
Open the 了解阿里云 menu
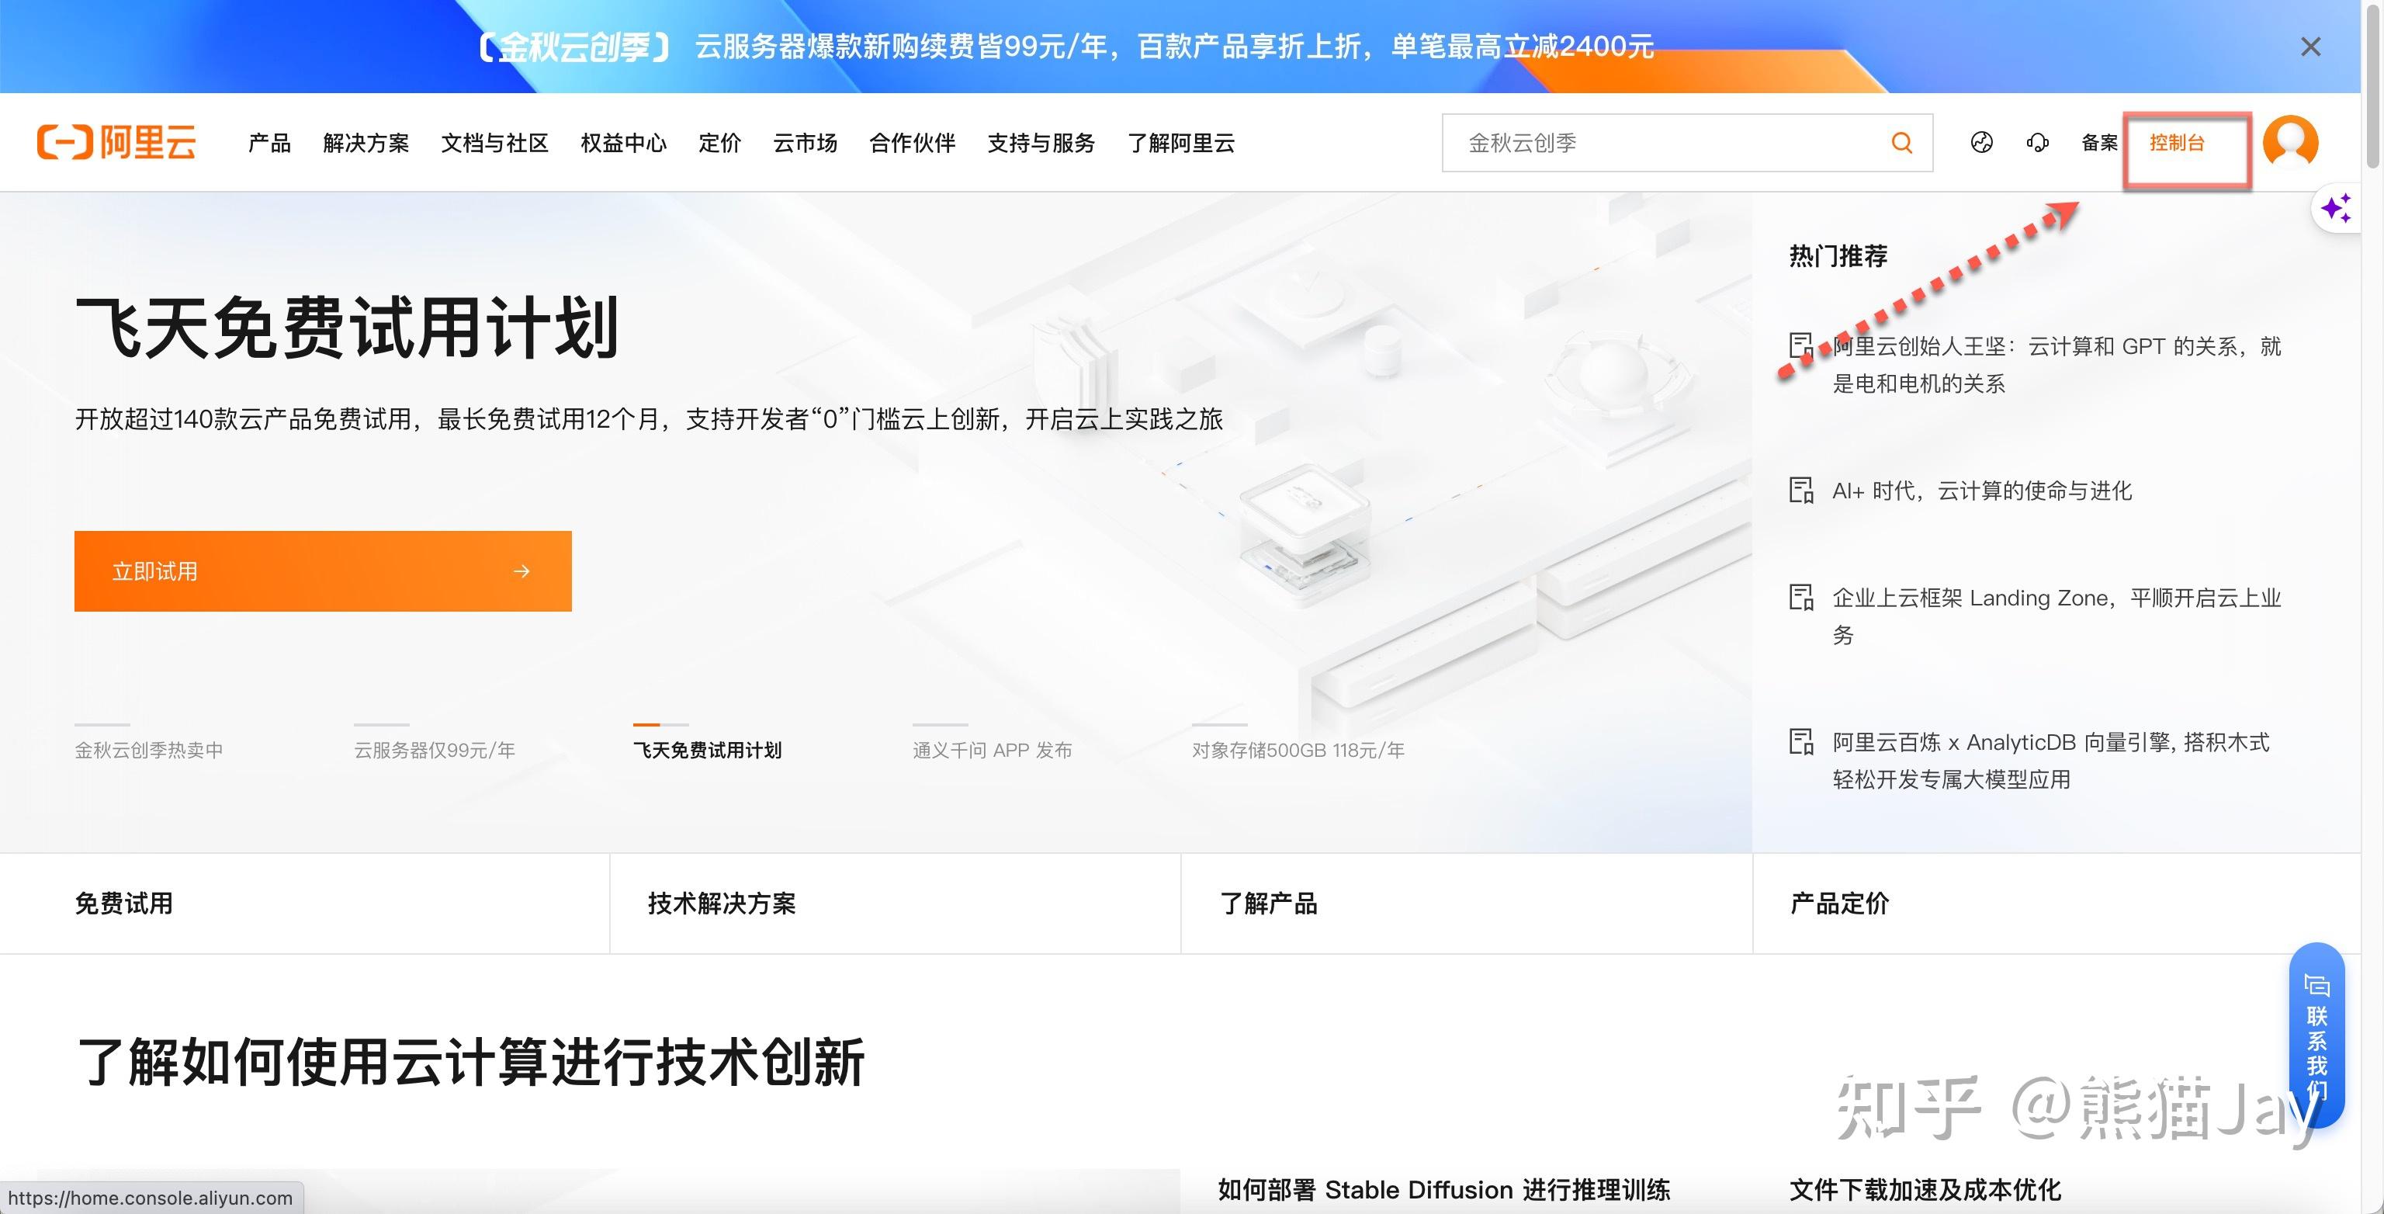(x=1181, y=143)
